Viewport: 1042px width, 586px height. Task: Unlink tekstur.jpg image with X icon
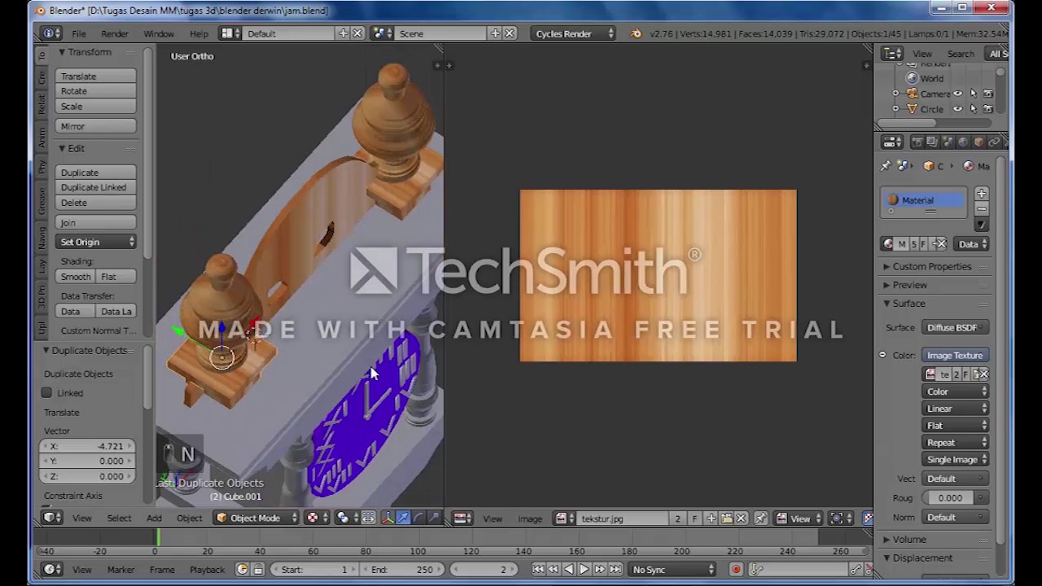coord(742,518)
